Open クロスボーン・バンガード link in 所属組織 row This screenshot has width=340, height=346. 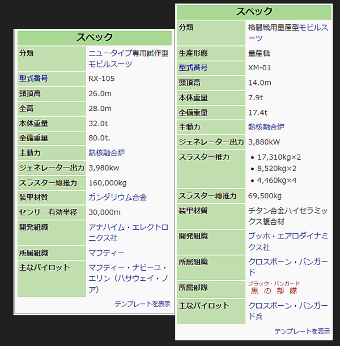(x=288, y=267)
